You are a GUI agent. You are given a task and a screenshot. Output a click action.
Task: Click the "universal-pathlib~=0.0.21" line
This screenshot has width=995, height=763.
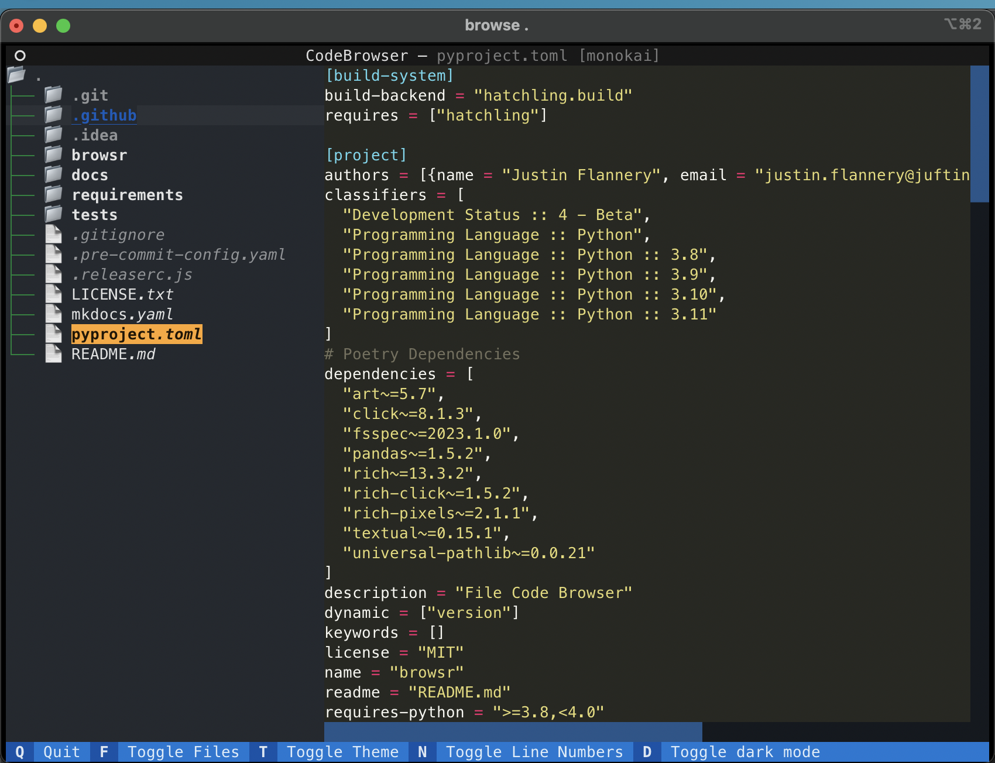pyautogui.click(x=469, y=553)
